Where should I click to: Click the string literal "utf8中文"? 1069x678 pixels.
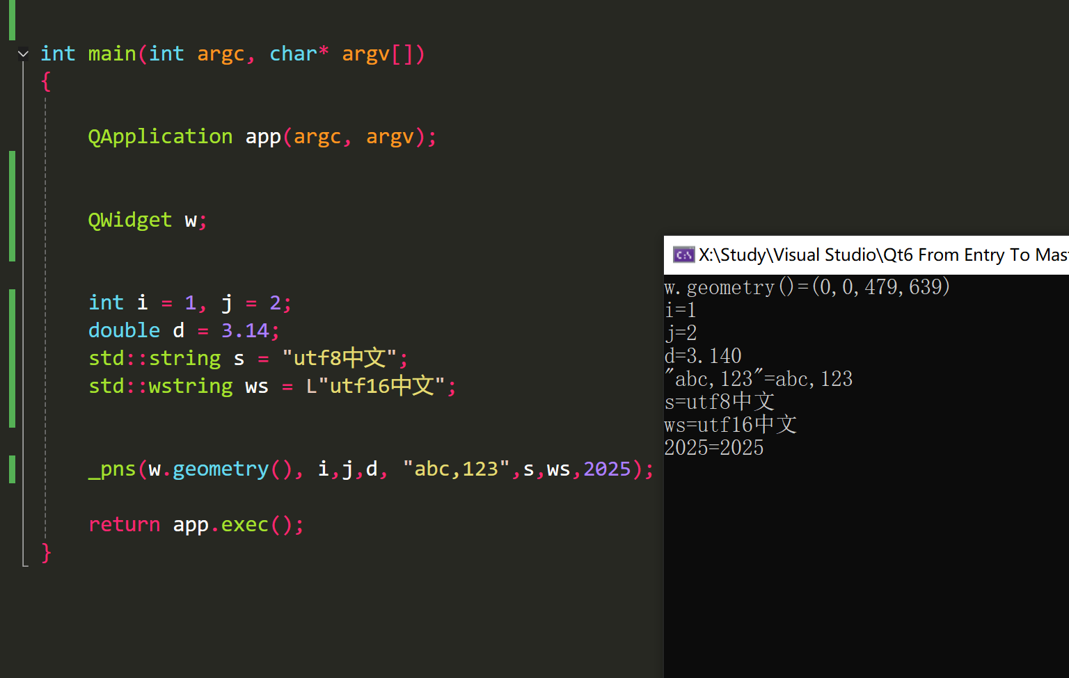point(341,357)
